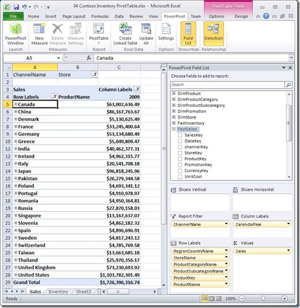300x308 pixels.
Task: Click Update All icon
Action: tap(146, 28)
